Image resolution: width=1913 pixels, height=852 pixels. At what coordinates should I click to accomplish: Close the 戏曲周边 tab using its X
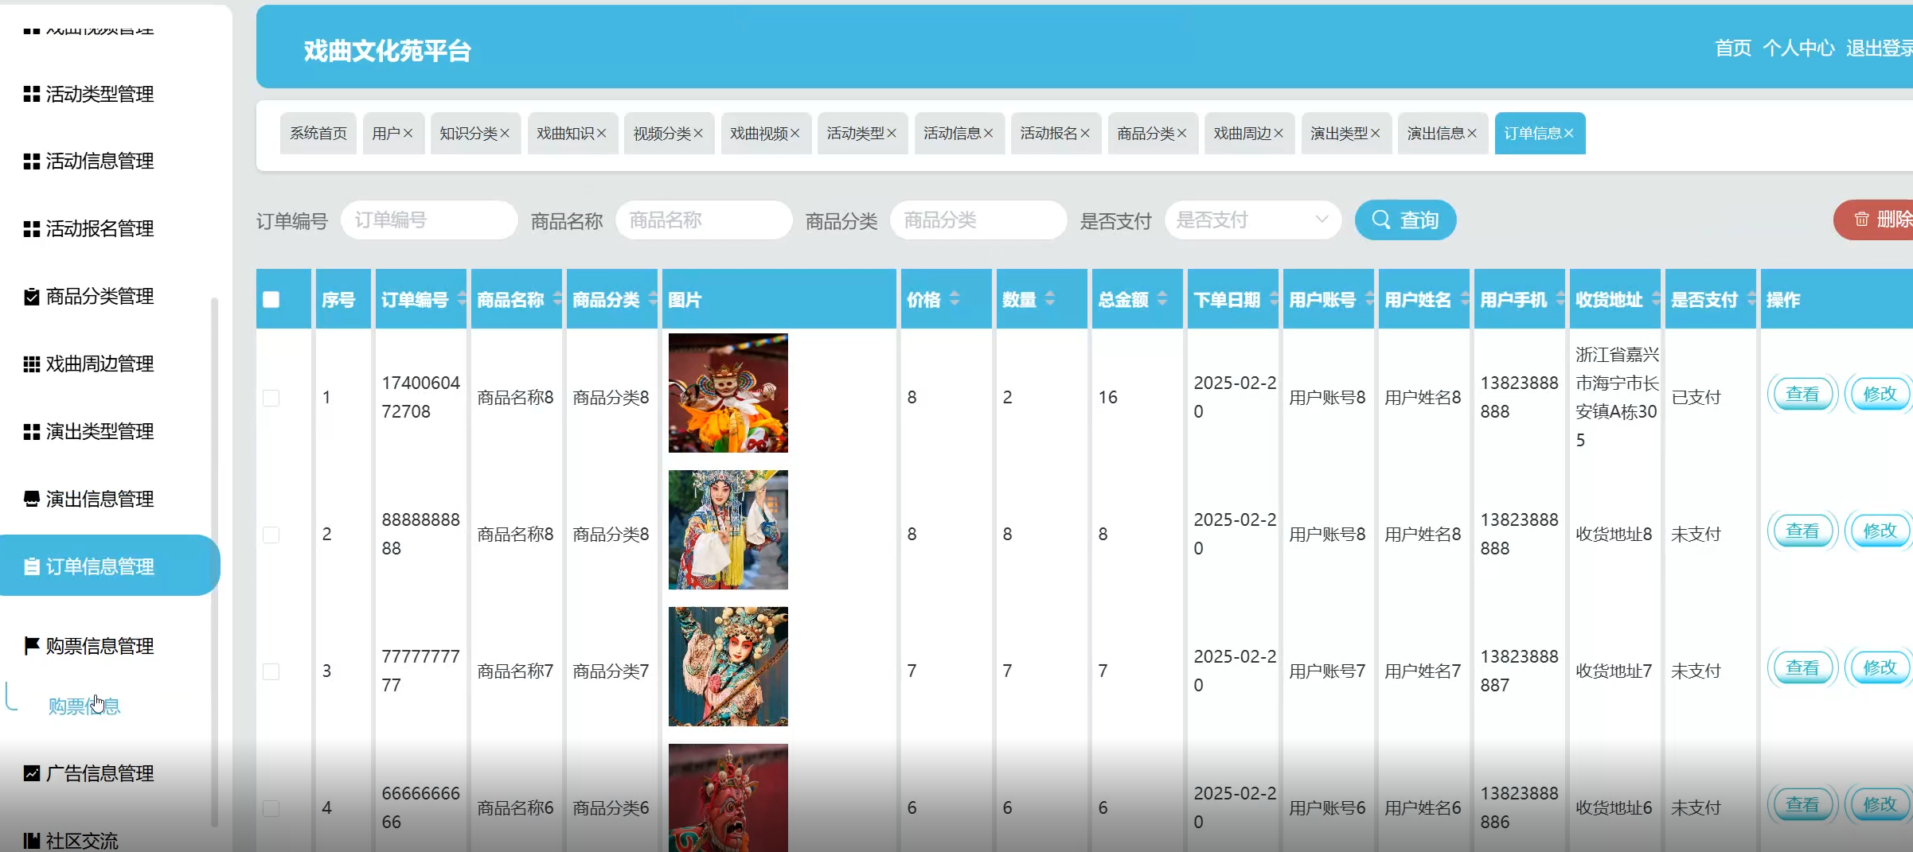point(1279,134)
